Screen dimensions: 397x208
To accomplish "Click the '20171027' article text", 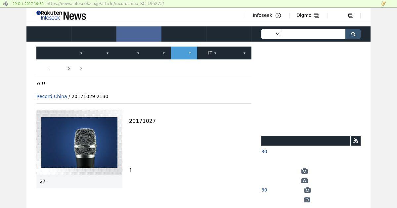I will point(142,121).
